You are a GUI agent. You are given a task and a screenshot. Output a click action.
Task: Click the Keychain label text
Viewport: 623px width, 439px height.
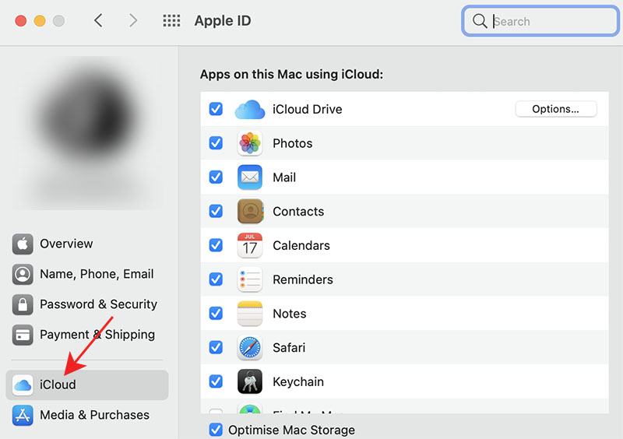(298, 382)
